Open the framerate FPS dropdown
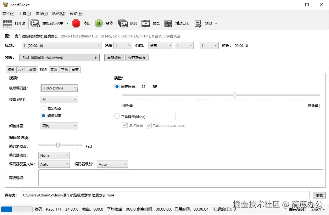The width and height of the screenshot is (329, 215). tap(59, 99)
